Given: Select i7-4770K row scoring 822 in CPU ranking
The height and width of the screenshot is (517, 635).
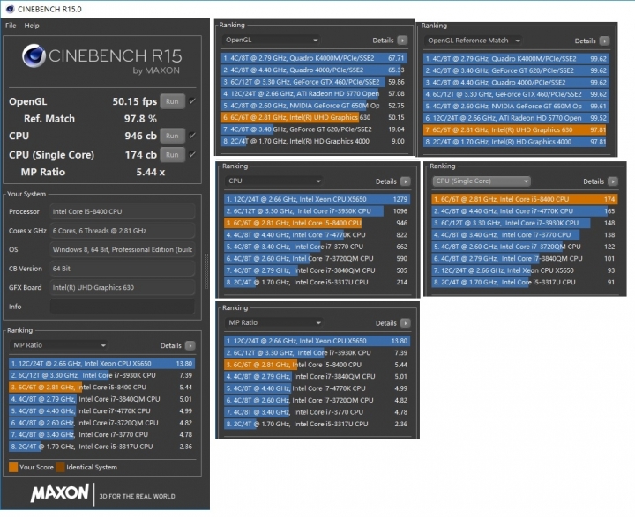Looking at the screenshot, I should coord(317,234).
